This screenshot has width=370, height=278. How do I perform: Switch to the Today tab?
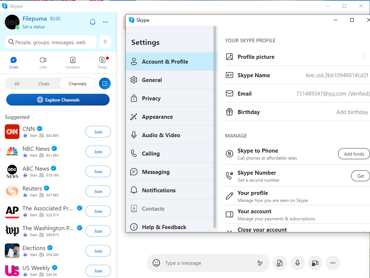pyautogui.click(x=102, y=63)
